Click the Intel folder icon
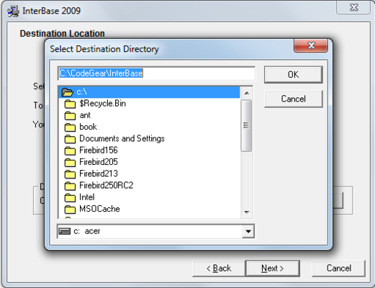The height and width of the screenshot is (288, 375). (x=70, y=197)
